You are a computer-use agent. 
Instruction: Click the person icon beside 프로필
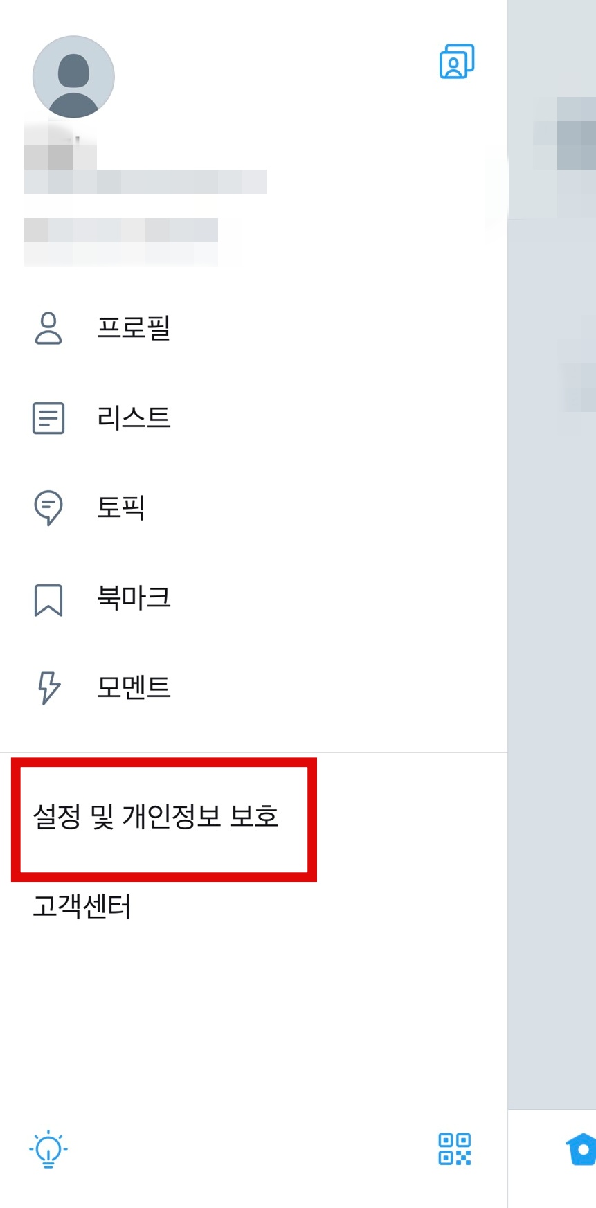48,328
